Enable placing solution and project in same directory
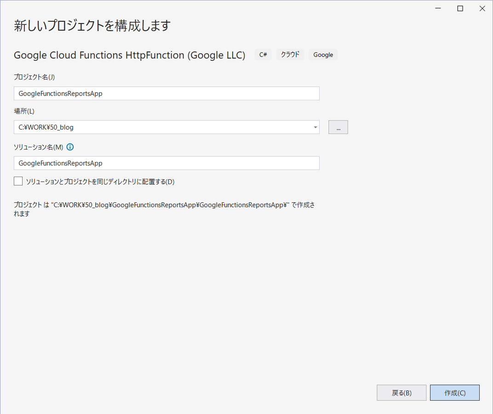 (18, 181)
